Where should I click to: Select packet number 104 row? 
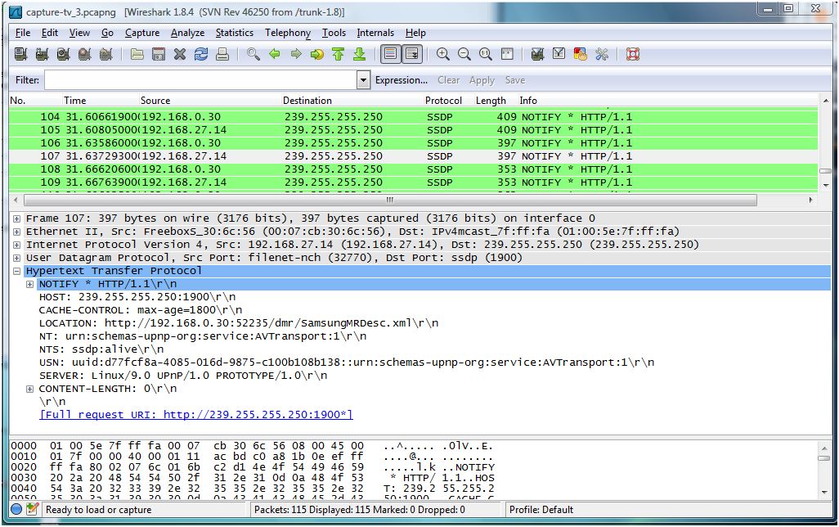pyautogui.click(x=413, y=117)
